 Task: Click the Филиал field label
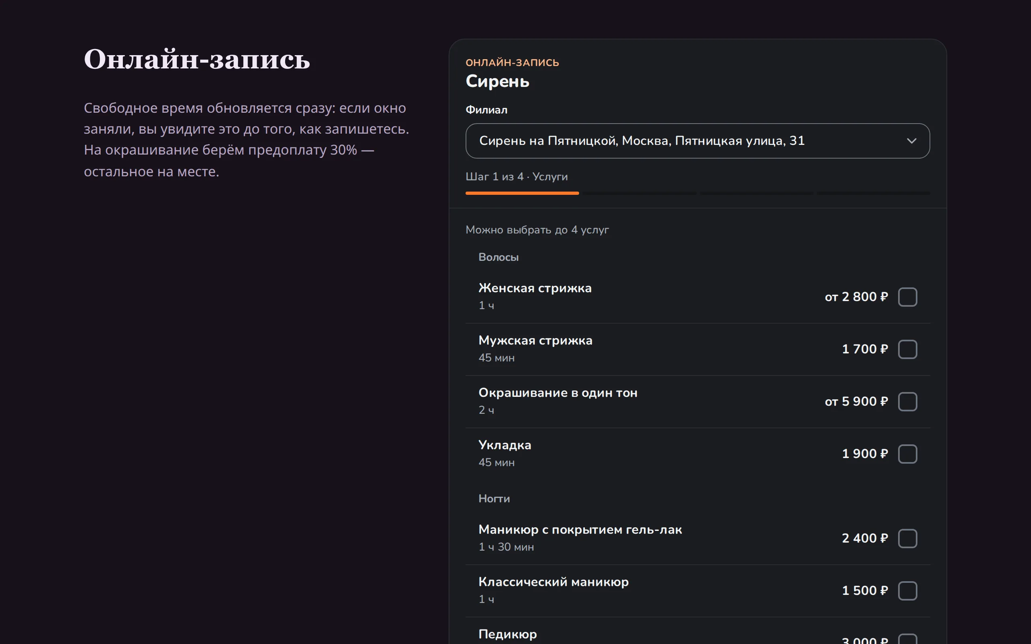coord(487,110)
